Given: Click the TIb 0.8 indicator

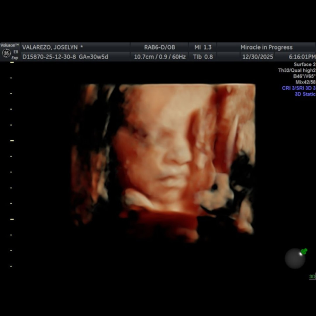Looking at the screenshot, I should [x=203, y=57].
